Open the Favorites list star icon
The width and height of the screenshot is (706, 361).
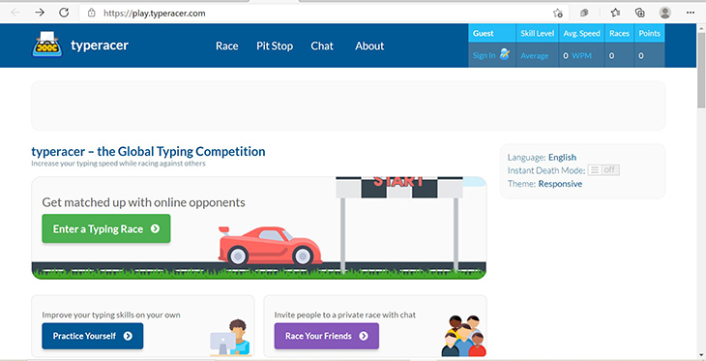click(615, 14)
